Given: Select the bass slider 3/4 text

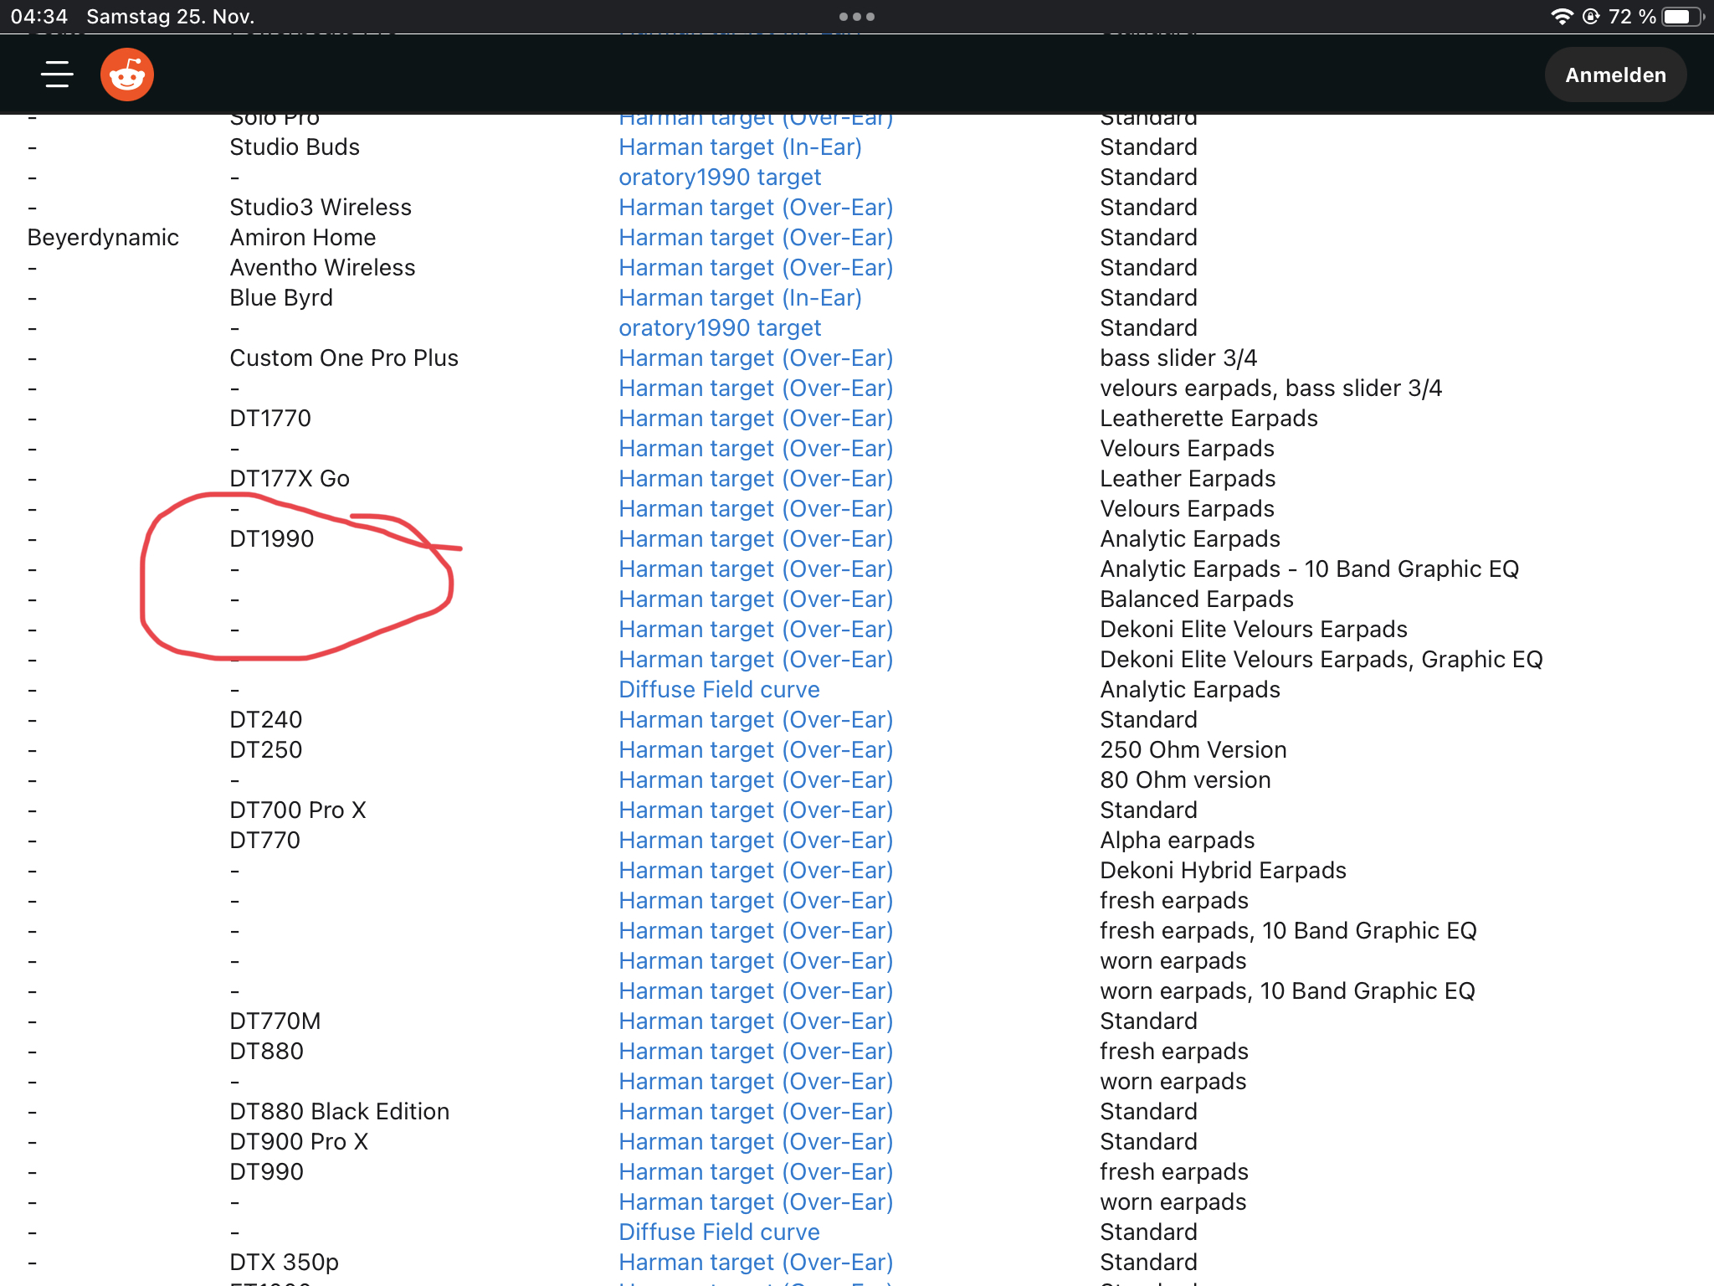Looking at the screenshot, I should tap(1178, 358).
